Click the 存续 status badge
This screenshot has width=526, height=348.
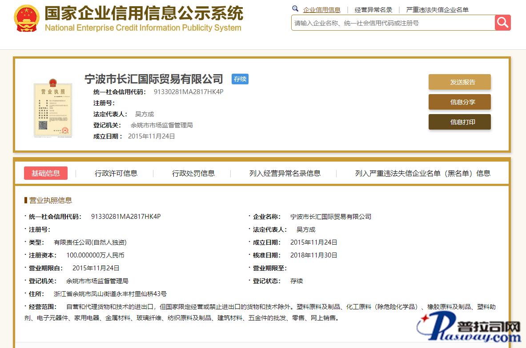[240, 79]
